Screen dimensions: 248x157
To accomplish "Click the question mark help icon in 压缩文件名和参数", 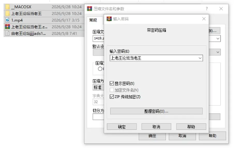I will click(207, 9).
